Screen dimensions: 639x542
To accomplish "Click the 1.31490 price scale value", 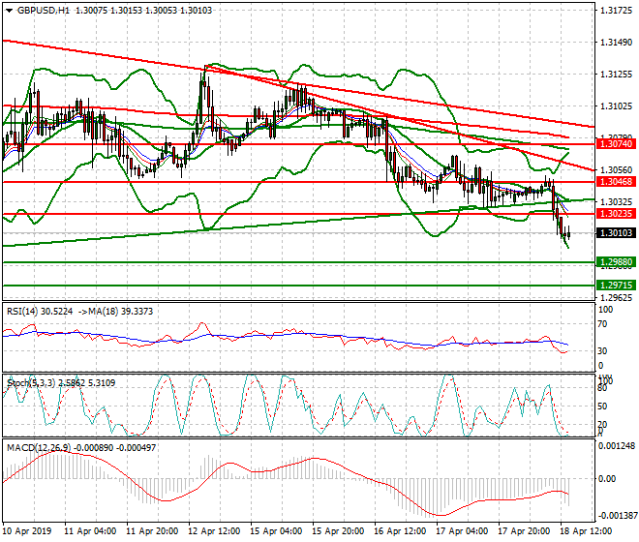I will click(x=616, y=43).
